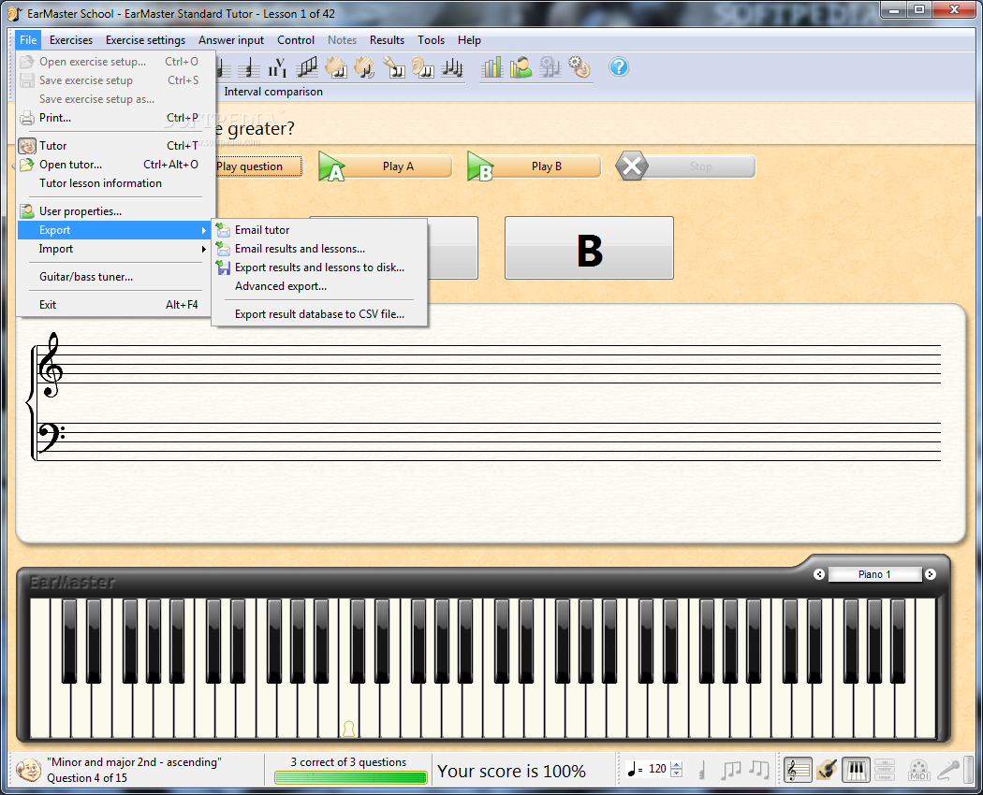Viewport: 983px width, 795px height.
Task: Click the blue question mark help icon
Action: click(x=619, y=67)
